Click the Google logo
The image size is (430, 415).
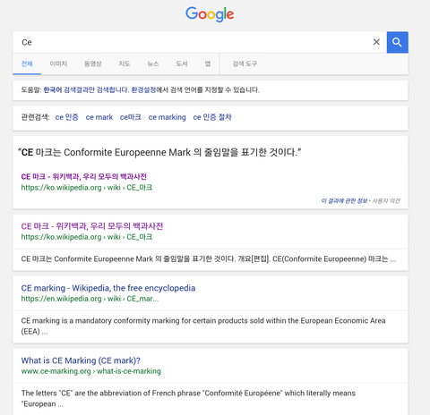pos(210,14)
